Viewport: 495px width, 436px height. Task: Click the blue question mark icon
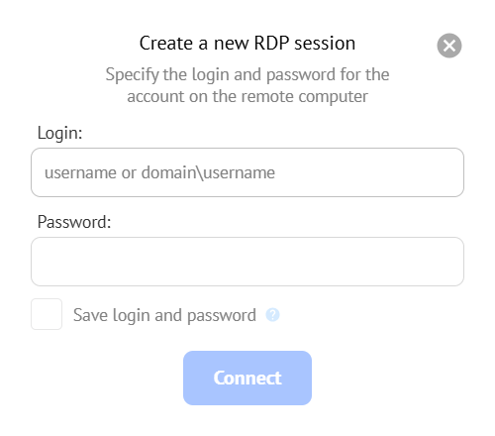pyautogui.click(x=272, y=315)
